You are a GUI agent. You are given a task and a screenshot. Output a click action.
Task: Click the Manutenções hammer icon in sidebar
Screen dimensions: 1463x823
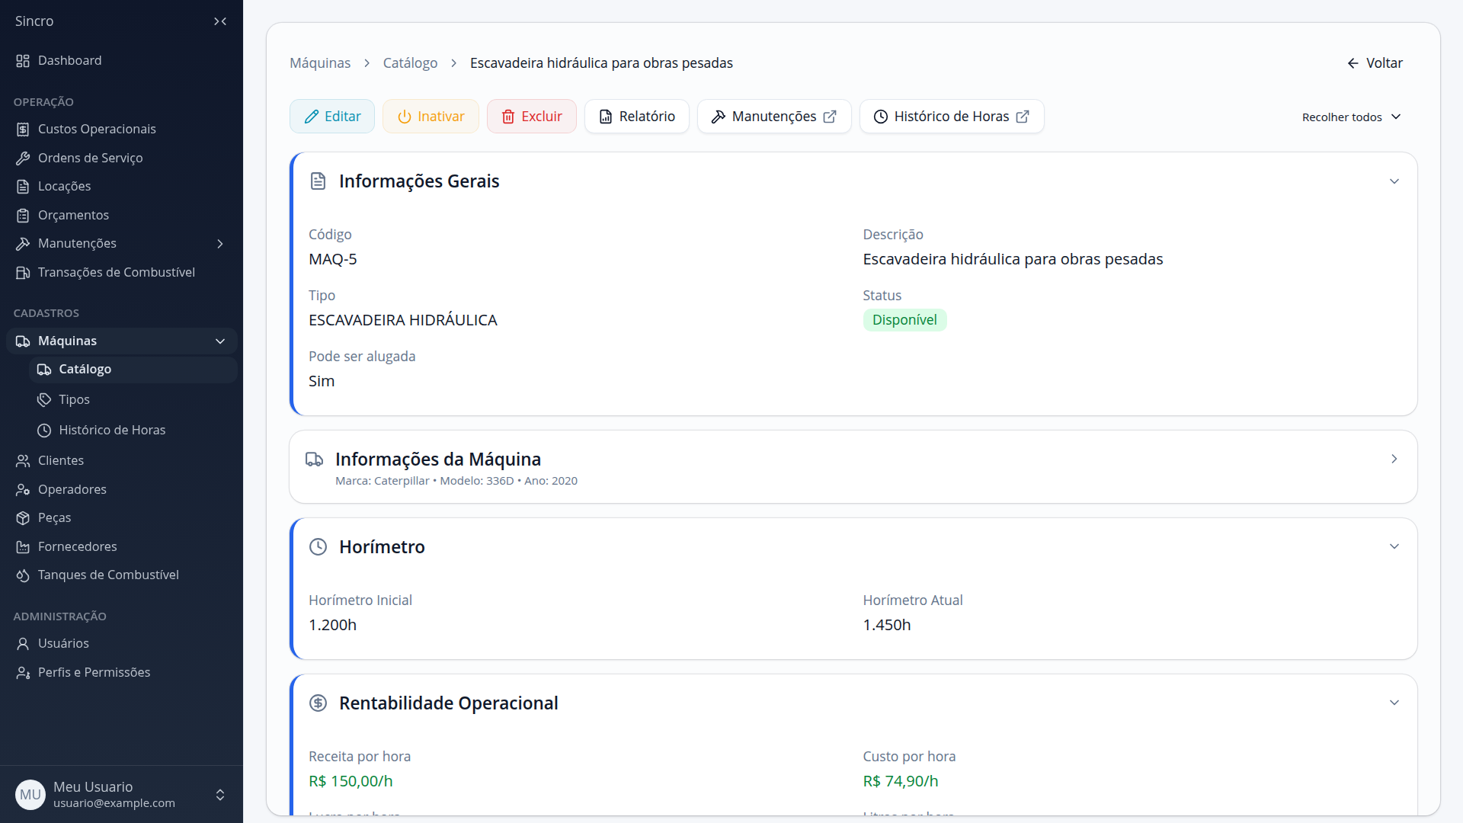23,244
